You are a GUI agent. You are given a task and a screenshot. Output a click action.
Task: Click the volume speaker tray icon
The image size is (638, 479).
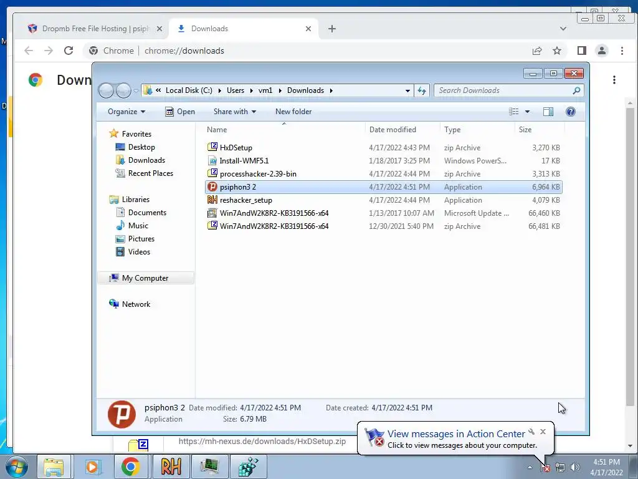point(575,467)
